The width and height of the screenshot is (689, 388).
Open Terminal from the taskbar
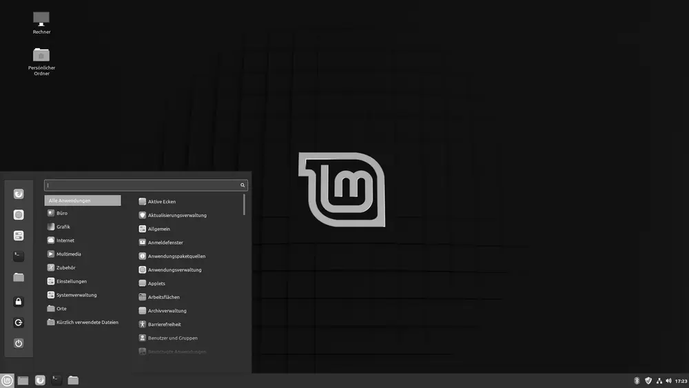[x=56, y=380]
